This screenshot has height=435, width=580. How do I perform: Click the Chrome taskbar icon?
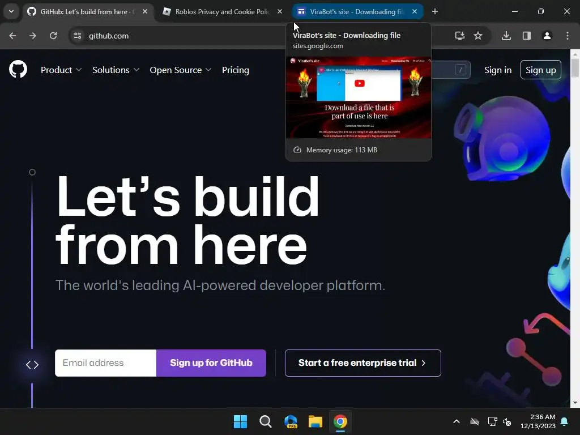pyautogui.click(x=340, y=421)
